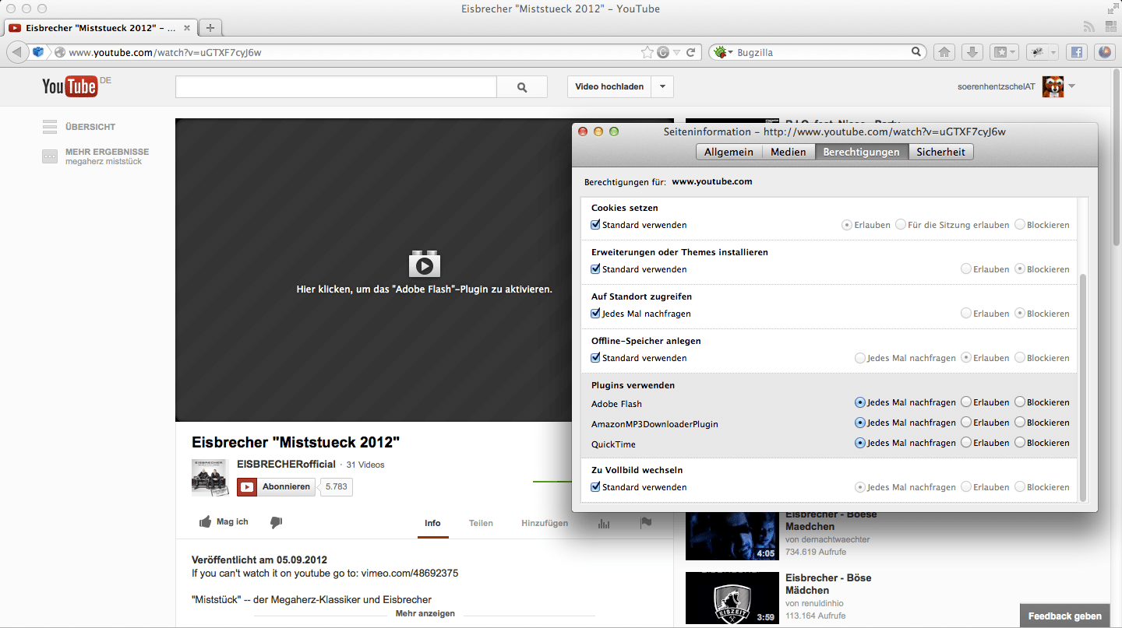The image size is (1122, 628).
Task: Click the search magnifier button on YouTube
Action: coord(522,87)
